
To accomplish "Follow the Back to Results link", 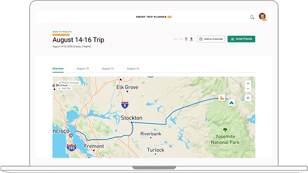I will click(62, 32).
